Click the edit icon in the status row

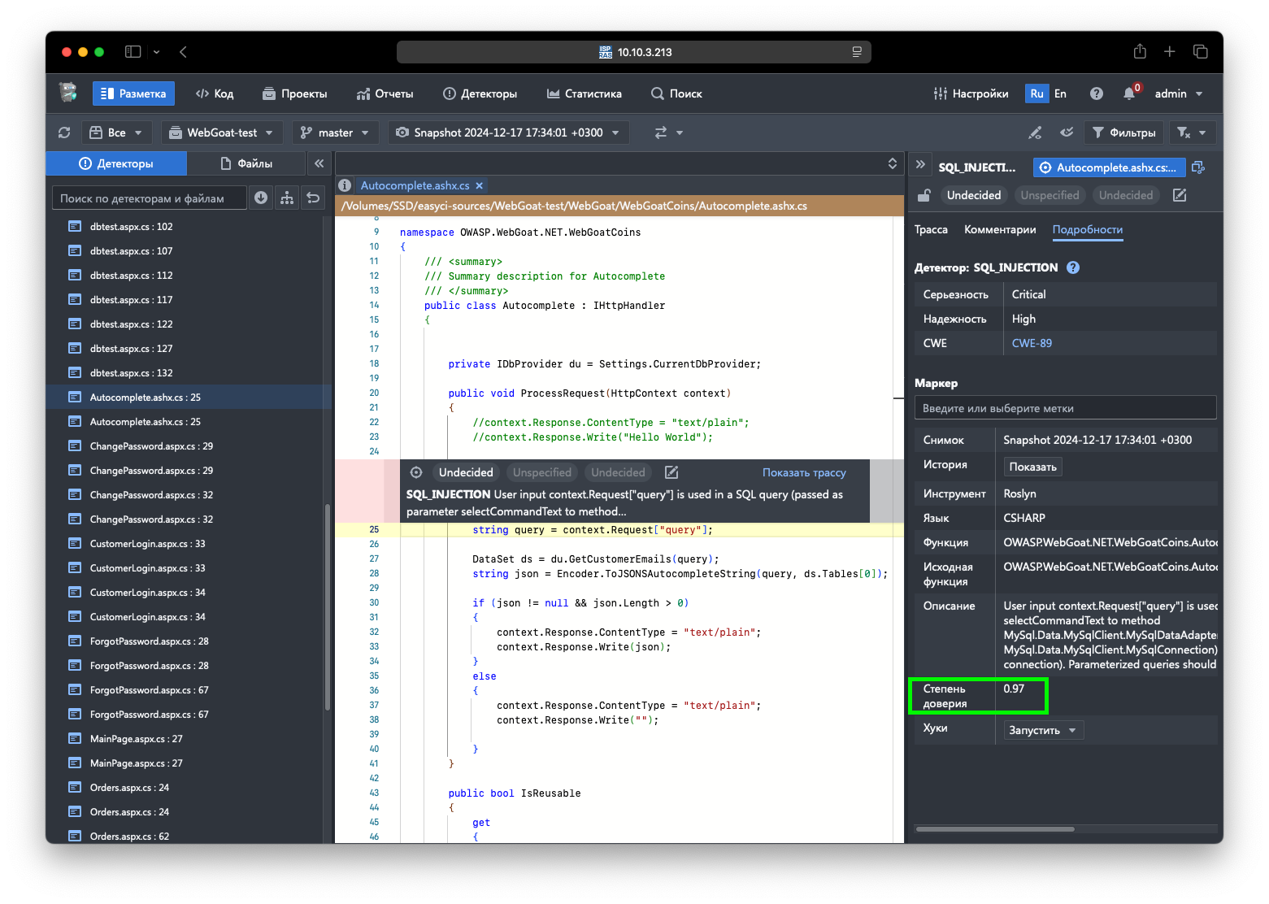[1180, 195]
